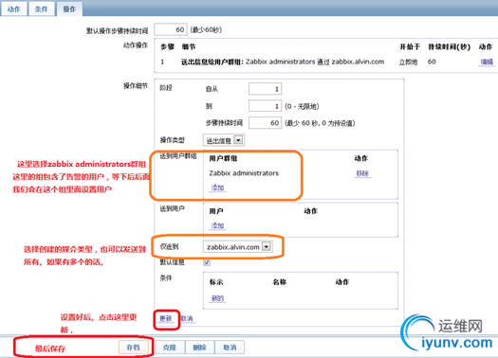Open the 操作类型 送出信息 dropdown

(224, 140)
